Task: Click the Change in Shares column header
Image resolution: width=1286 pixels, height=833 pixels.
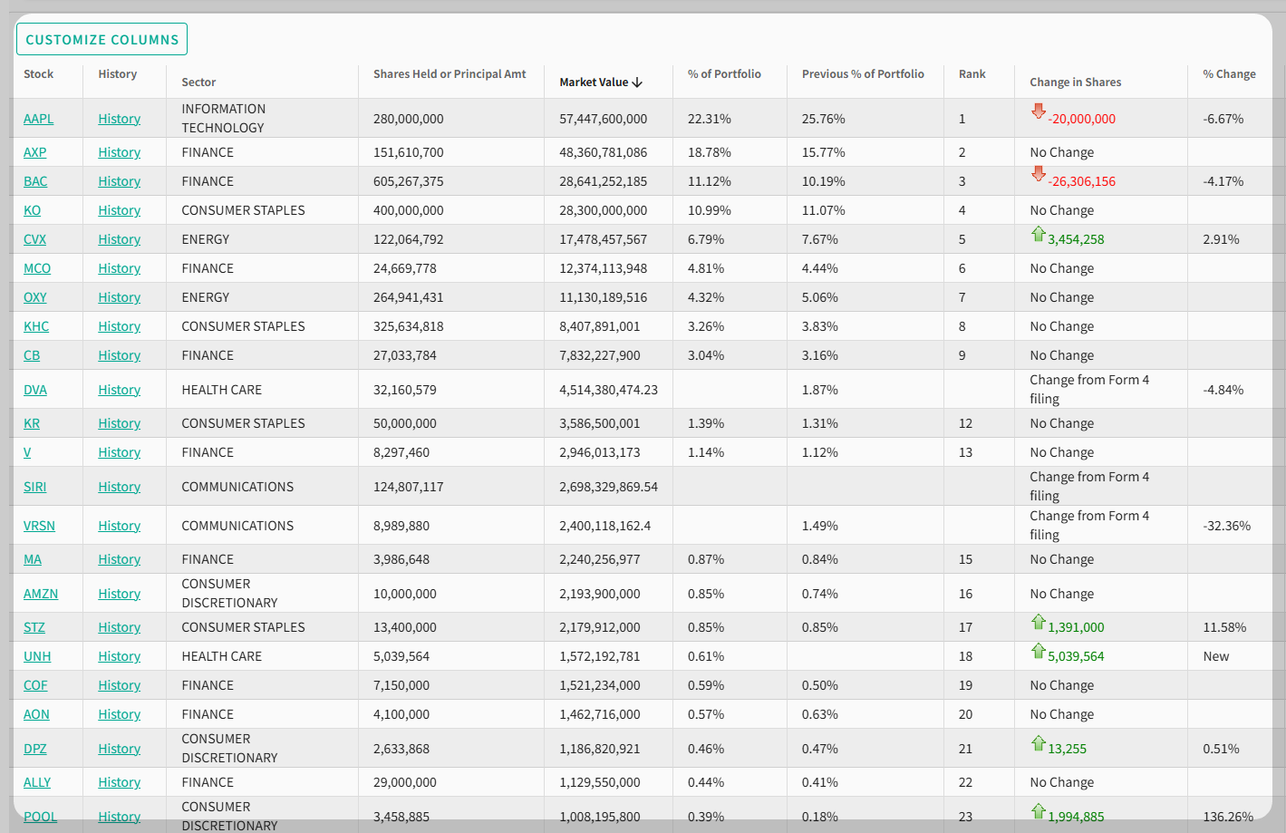Action: [1076, 82]
